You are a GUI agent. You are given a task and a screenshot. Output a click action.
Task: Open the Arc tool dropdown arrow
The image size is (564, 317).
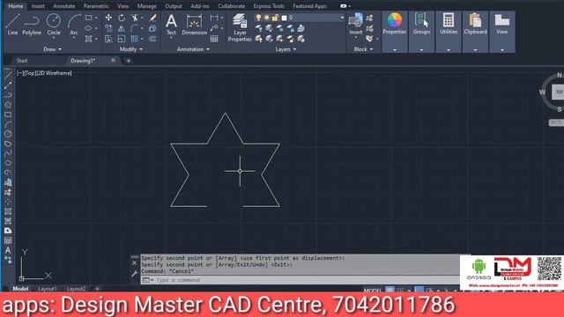coord(74,38)
